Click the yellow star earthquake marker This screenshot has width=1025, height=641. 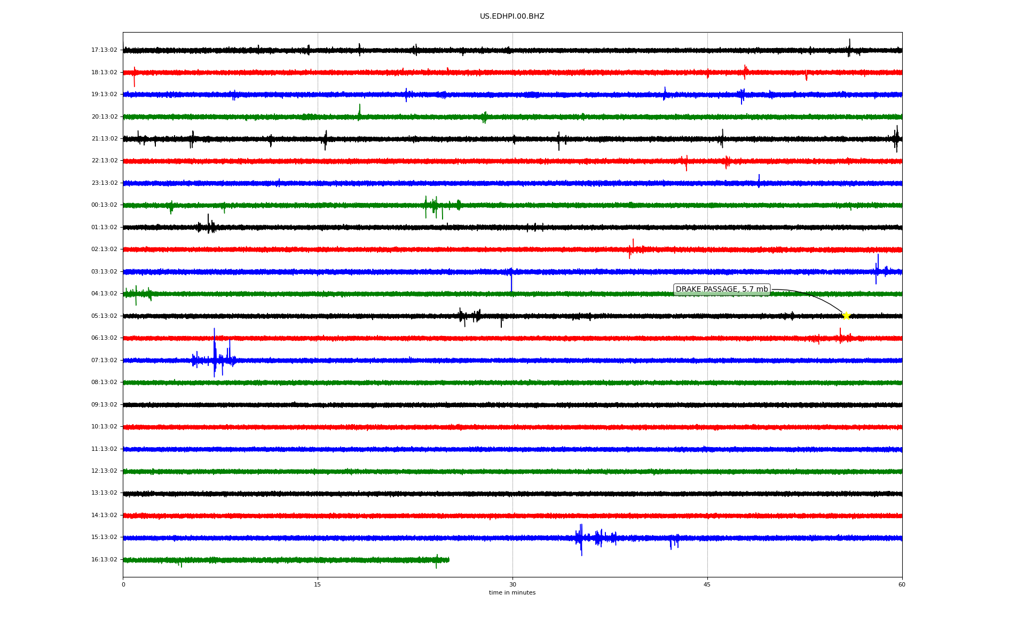point(846,316)
